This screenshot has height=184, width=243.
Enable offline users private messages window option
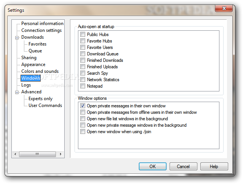click(83, 112)
